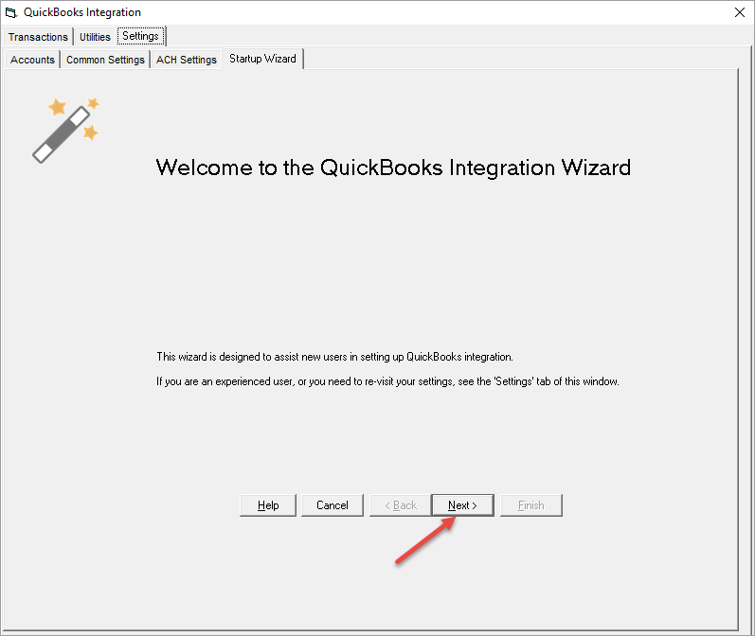This screenshot has width=755, height=636.
Task: Switch to the Transactions tab
Action: point(38,37)
